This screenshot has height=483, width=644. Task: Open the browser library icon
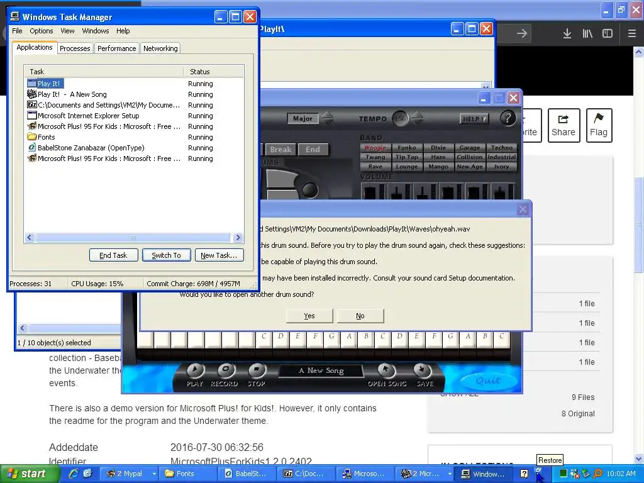click(587, 33)
